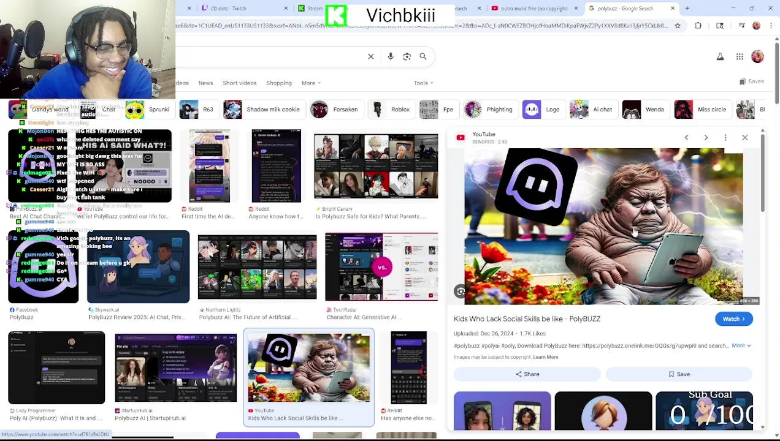Screen dimensions: 780x441
Task: Open Google Lens image search
Action: [407, 56]
